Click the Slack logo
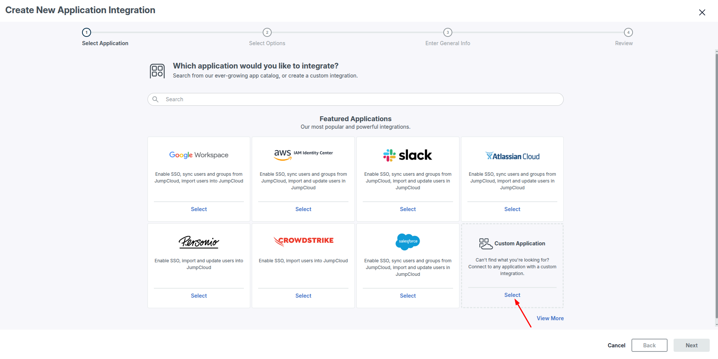The image size is (718, 359). (408, 155)
